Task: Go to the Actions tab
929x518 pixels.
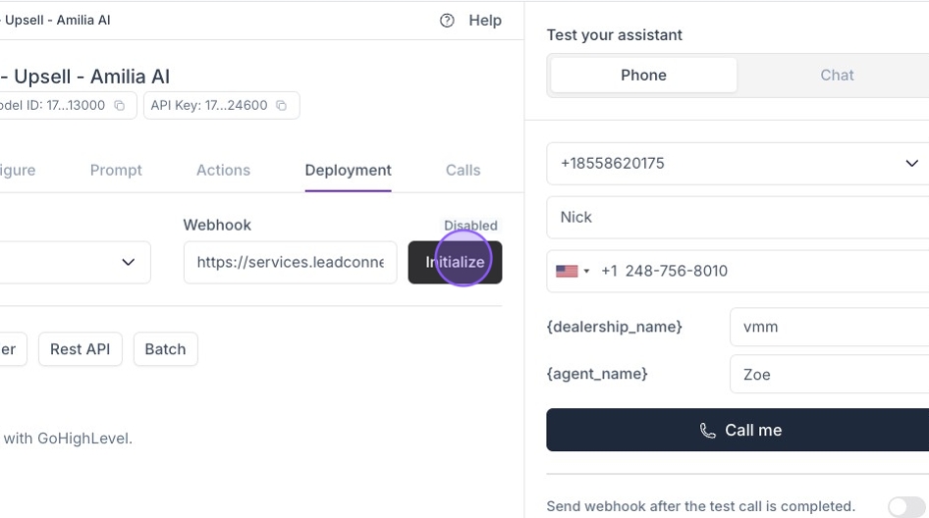Action: (x=223, y=170)
